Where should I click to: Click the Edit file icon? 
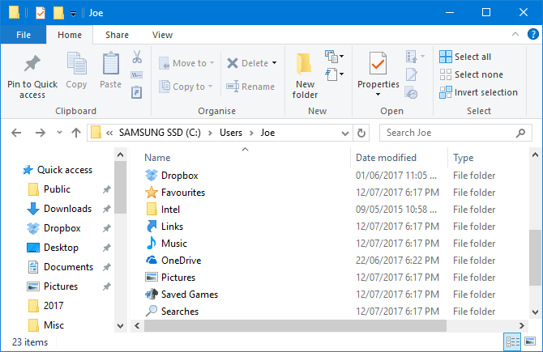coord(412,74)
